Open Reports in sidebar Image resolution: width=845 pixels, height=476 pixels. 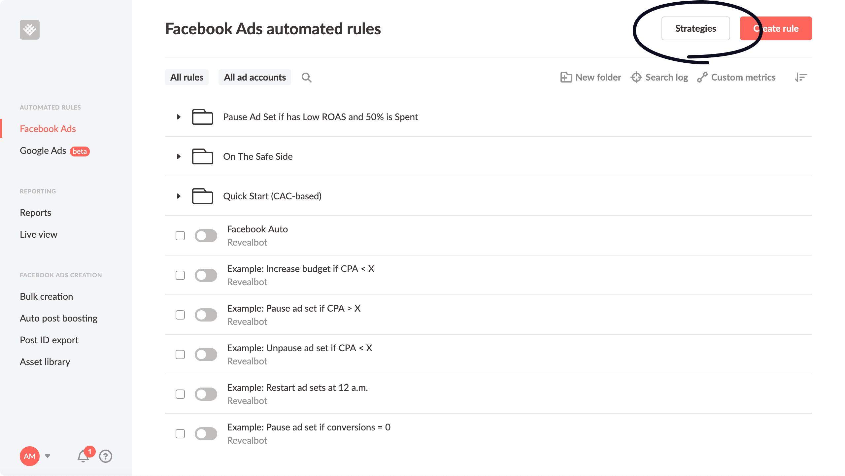point(36,213)
